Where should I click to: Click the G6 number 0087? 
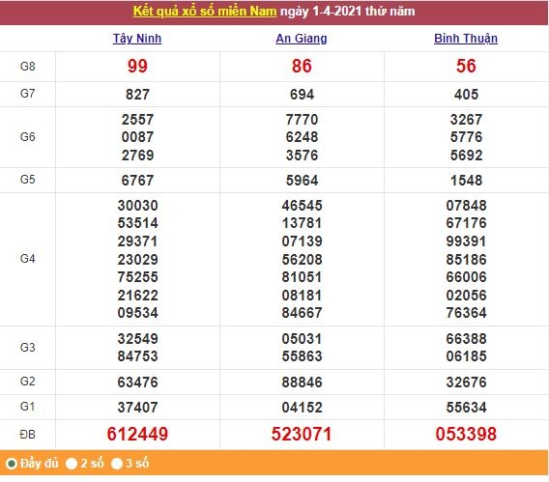click(137, 137)
